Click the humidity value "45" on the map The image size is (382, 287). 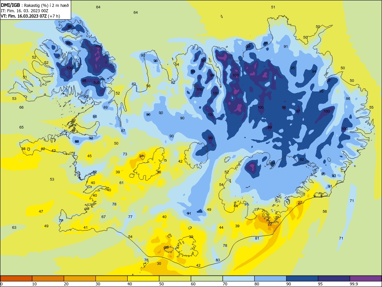pyautogui.click(x=89, y=156)
